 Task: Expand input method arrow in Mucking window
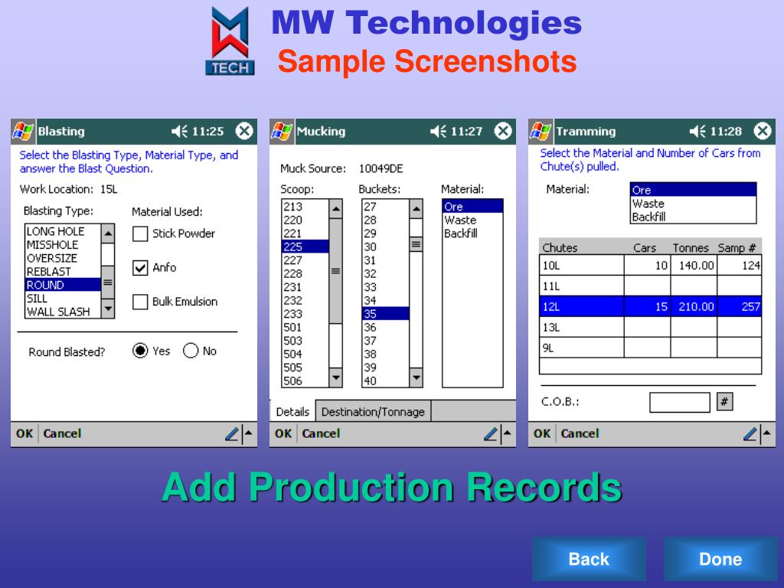[508, 433]
